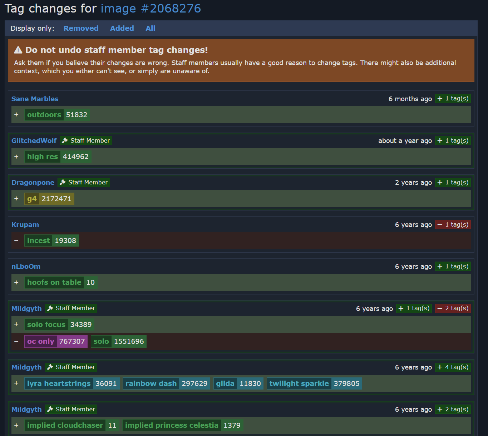
Task: Open nLbo0m user profile
Action: (26, 267)
